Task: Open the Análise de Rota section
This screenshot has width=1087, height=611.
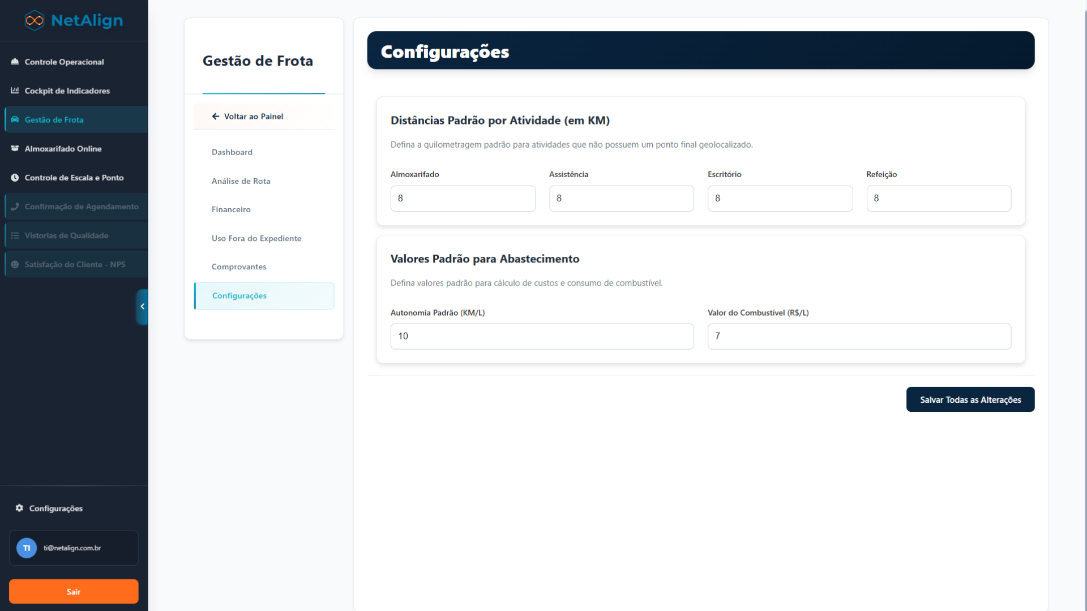Action: 241,181
